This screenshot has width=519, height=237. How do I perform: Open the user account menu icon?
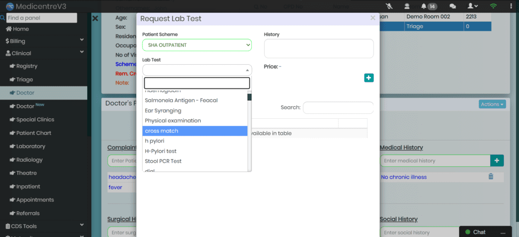click(x=472, y=6)
